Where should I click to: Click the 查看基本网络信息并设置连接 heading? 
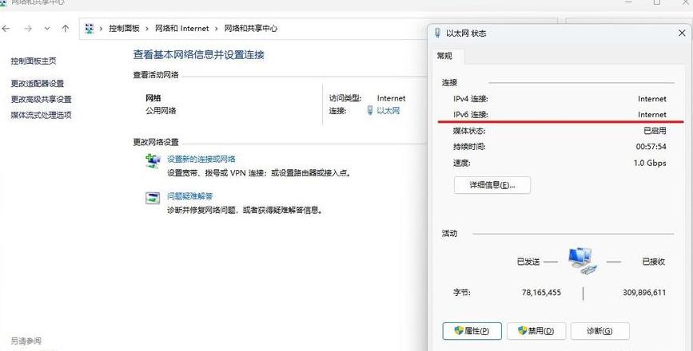(x=199, y=55)
